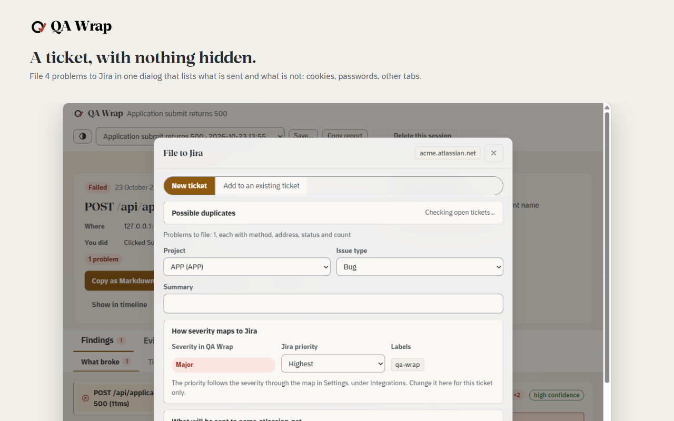The height and width of the screenshot is (421, 674).
Task: Click the File to Jira dialog title
Action: click(183, 153)
